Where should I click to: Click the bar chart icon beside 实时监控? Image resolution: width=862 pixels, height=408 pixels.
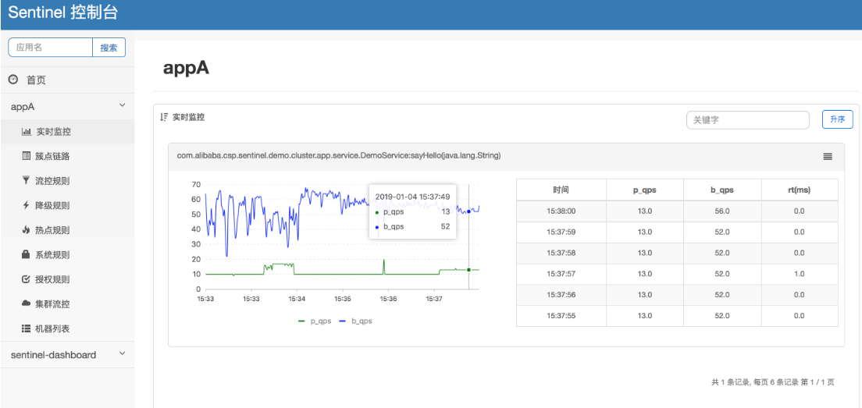(x=26, y=132)
